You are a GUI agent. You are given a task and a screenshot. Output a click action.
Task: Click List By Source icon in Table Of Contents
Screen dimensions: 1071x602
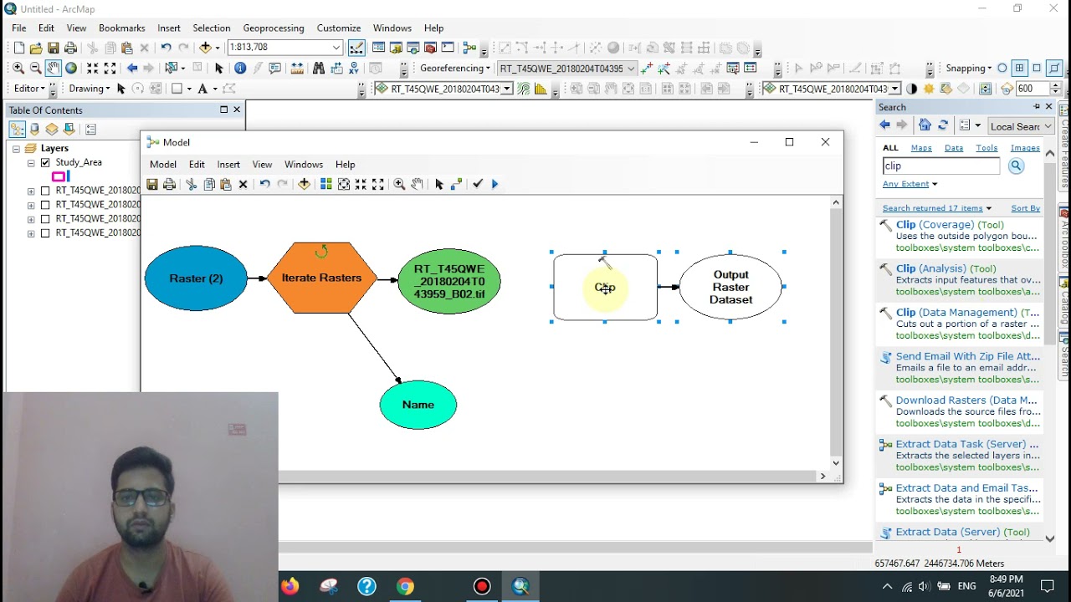pyautogui.click(x=34, y=129)
